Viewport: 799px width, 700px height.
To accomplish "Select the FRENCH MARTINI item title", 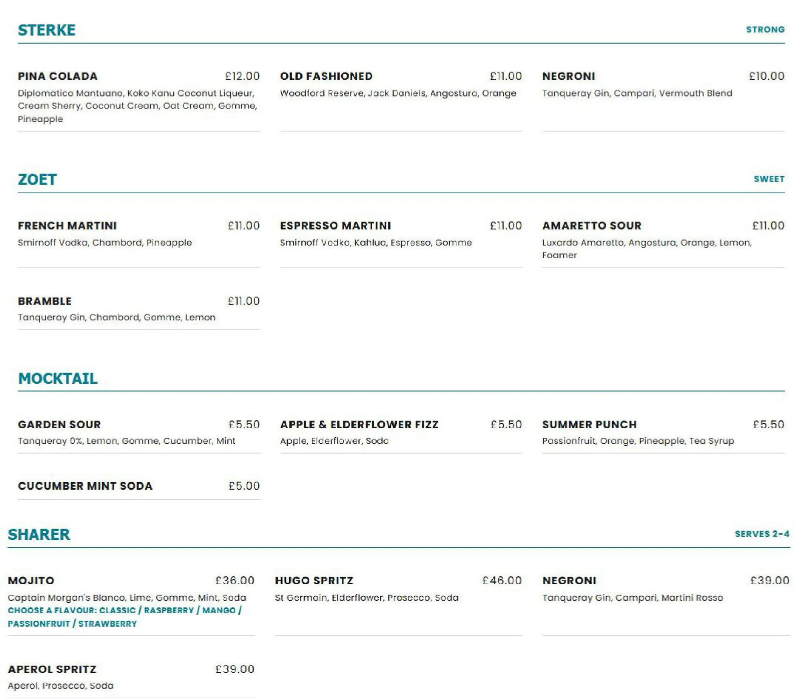I will coord(67,225).
